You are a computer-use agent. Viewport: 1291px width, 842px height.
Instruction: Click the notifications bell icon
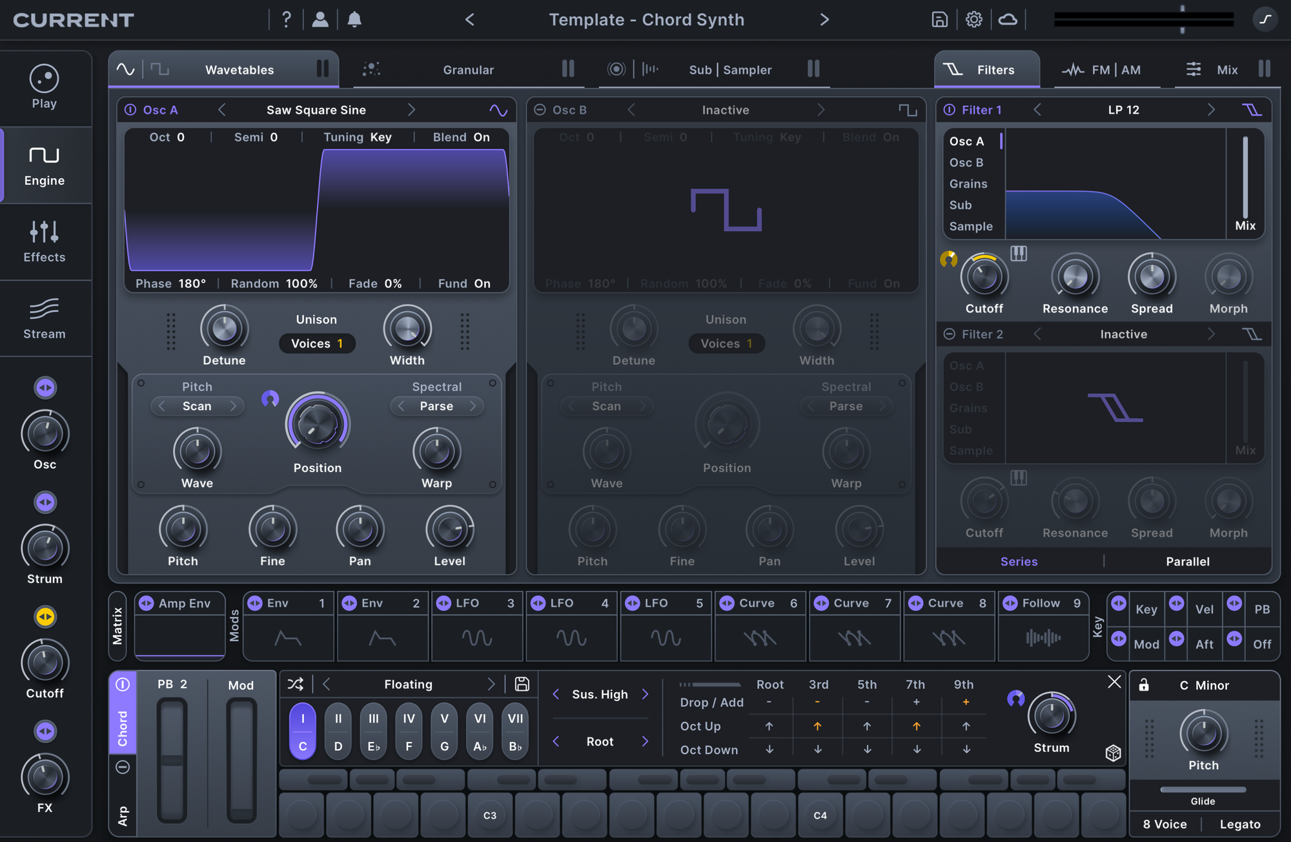coord(354,19)
